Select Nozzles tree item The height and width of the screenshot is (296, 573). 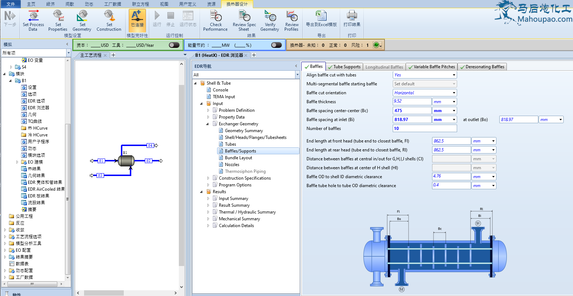point(232,165)
